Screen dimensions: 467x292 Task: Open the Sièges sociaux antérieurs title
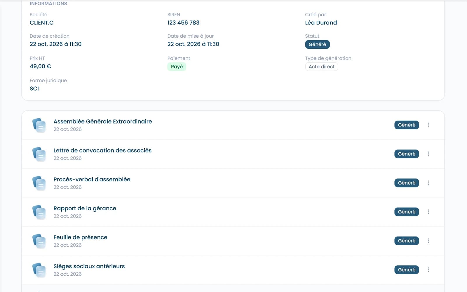click(89, 266)
